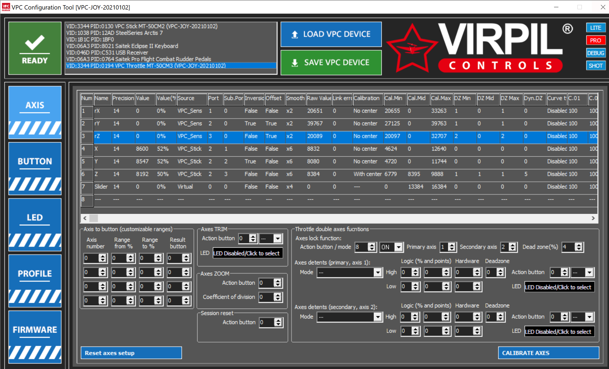This screenshot has height=369, width=609.
Task: Enable DEBUG mode
Action: (596, 53)
